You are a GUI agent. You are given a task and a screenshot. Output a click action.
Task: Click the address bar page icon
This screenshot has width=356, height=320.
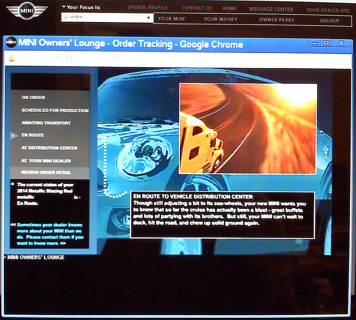[12, 58]
